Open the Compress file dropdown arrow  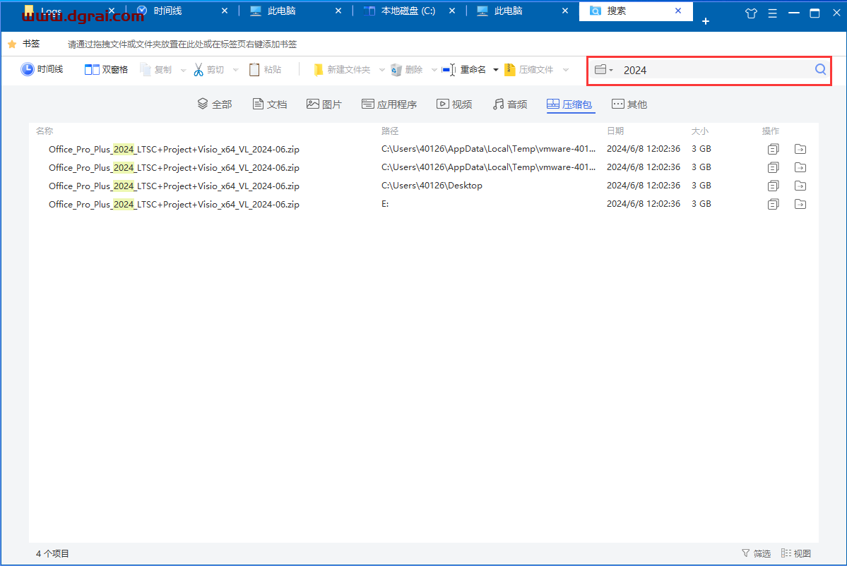566,70
